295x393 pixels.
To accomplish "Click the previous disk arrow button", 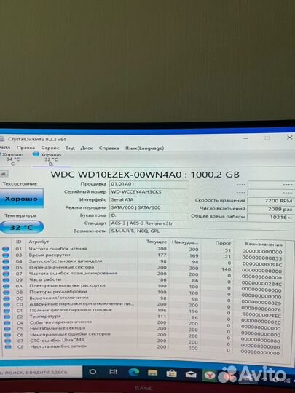I will coord(4,174).
